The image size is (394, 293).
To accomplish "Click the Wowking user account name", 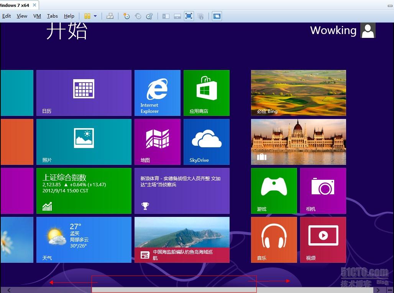I will click(x=333, y=30).
